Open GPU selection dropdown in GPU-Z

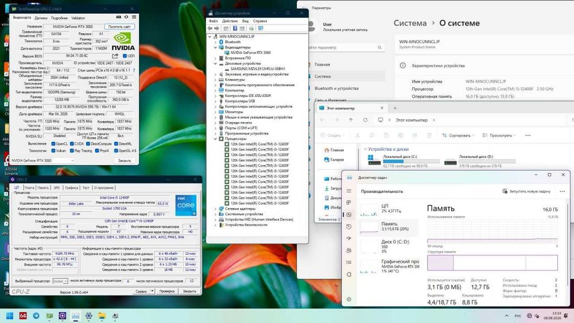pos(42,161)
